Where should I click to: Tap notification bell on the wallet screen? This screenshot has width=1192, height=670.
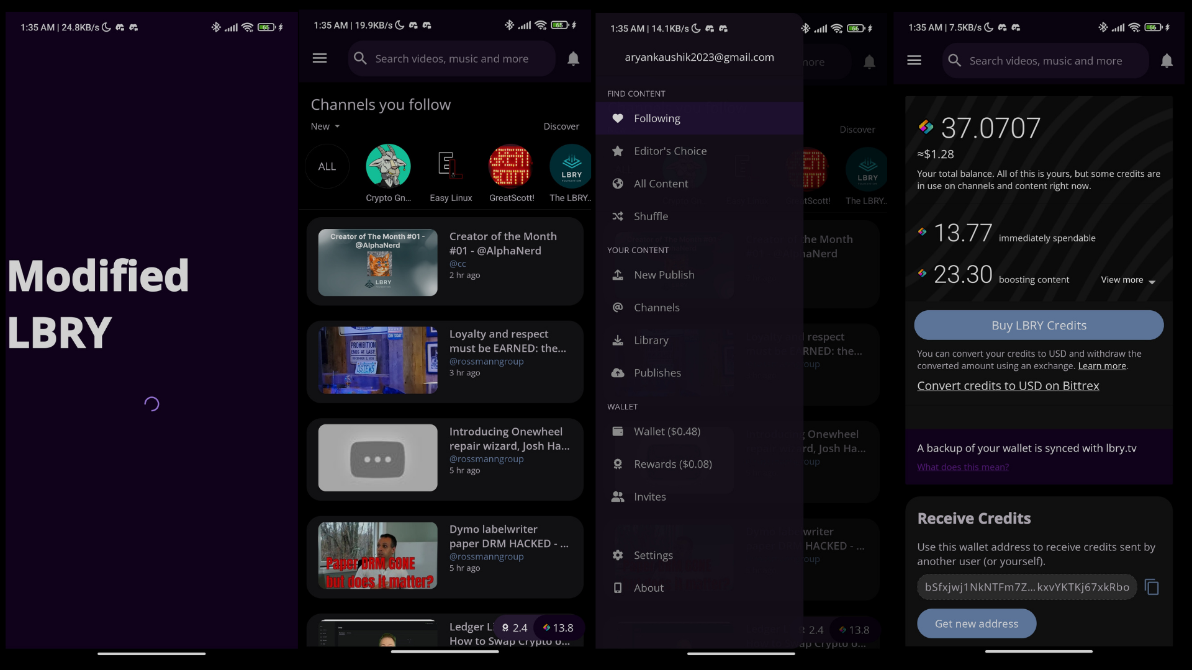tap(1167, 61)
